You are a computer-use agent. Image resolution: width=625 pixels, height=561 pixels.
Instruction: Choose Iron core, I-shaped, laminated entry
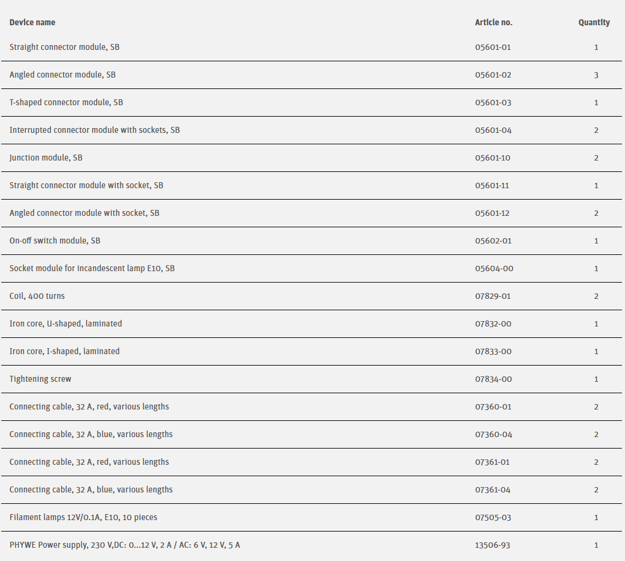(x=64, y=351)
